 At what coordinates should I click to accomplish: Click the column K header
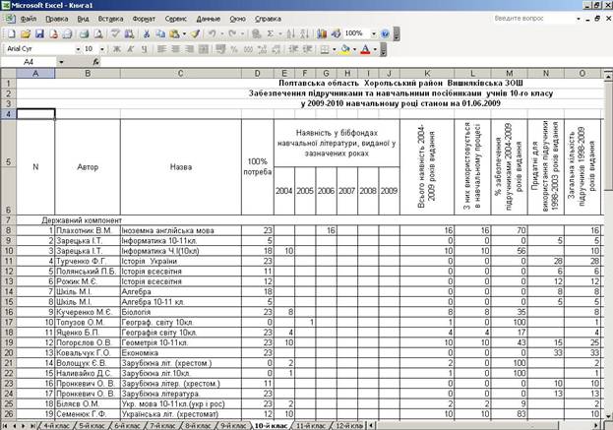coord(427,73)
